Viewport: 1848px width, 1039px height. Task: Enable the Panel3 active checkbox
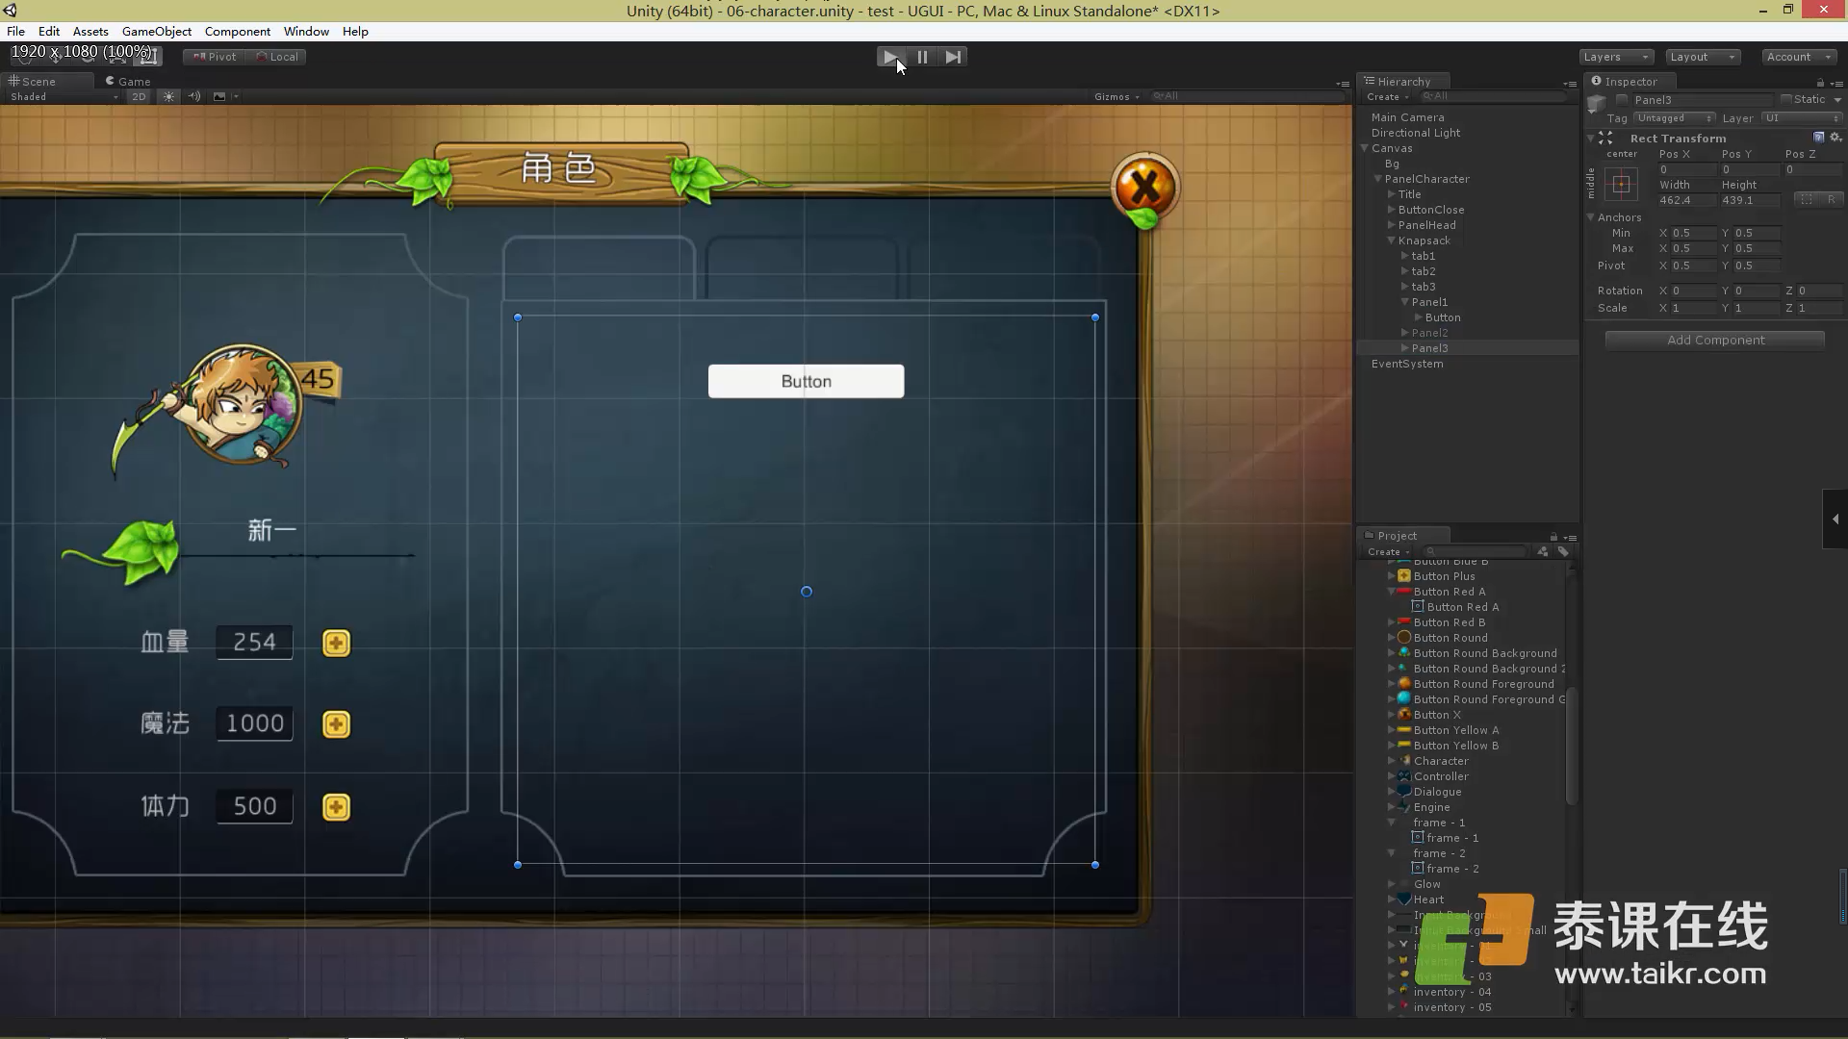click(1622, 100)
